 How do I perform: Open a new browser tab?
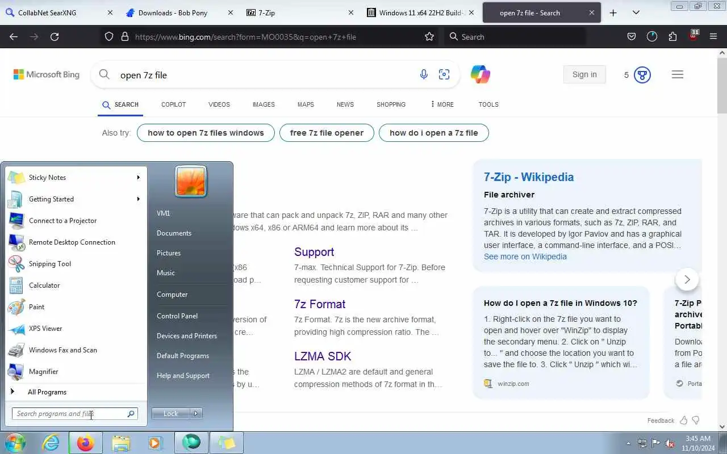[613, 12]
